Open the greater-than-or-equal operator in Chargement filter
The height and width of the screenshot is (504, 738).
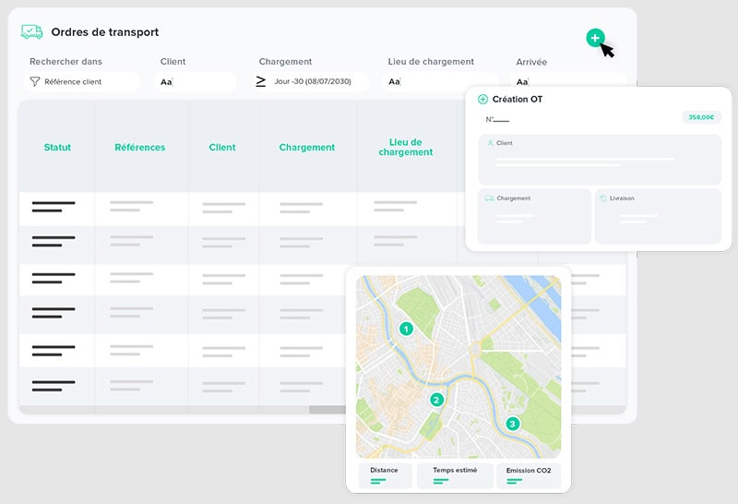tap(261, 81)
